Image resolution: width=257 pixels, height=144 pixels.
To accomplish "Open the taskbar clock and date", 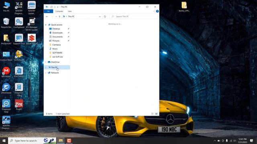I will (243, 140).
